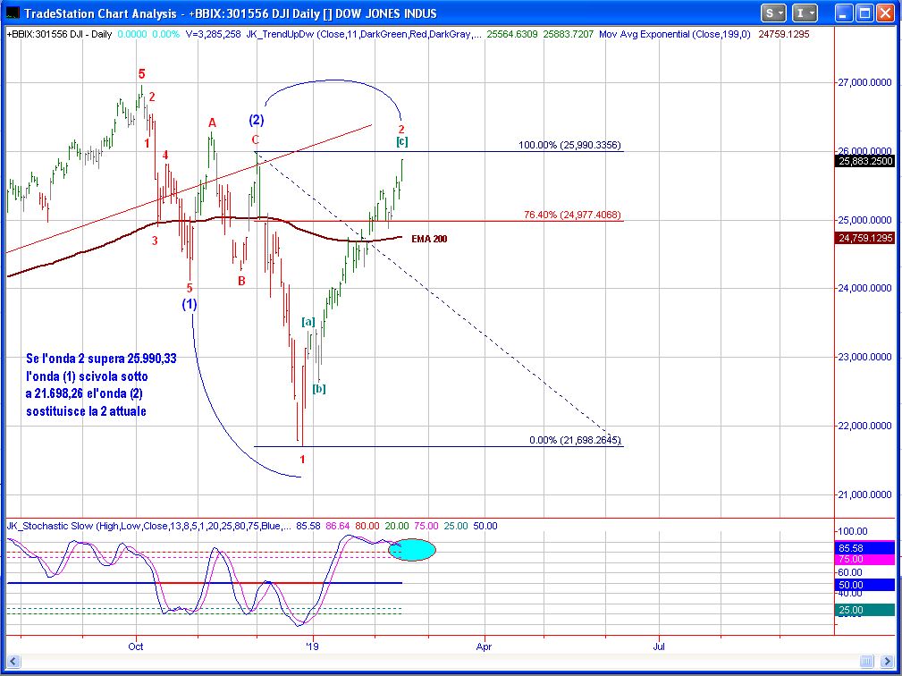
Task: Click the 25,883.2500 current price marker
Action: [x=864, y=162]
